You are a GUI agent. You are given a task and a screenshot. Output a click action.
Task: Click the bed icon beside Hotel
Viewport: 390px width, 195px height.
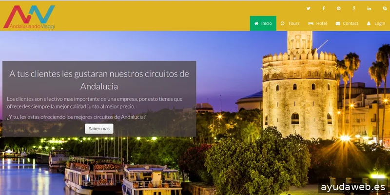(x=311, y=23)
